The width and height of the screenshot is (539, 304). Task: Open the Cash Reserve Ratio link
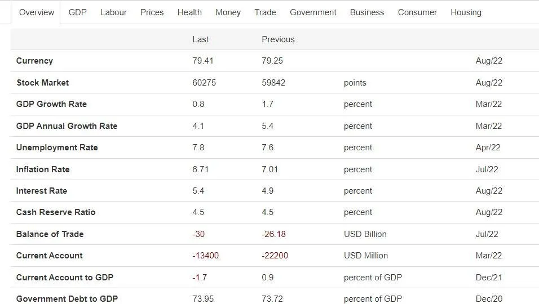tap(56, 212)
